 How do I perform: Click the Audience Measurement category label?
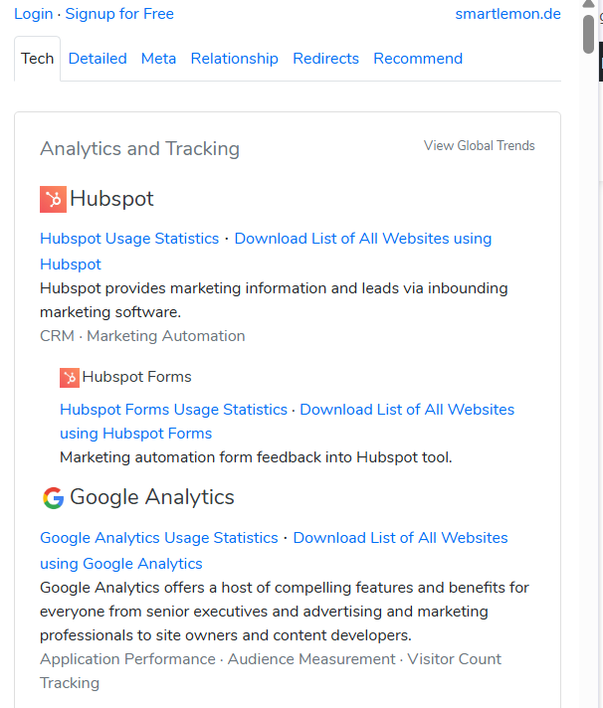pyautogui.click(x=311, y=659)
